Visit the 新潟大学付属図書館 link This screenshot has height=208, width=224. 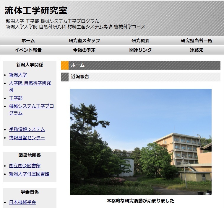[x=29, y=174]
